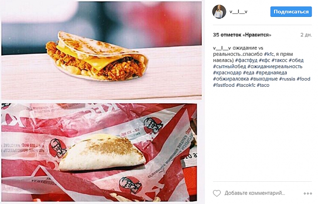Click the real taco photo on wrapper
The width and height of the screenshot is (318, 204).
pyautogui.click(x=99, y=152)
